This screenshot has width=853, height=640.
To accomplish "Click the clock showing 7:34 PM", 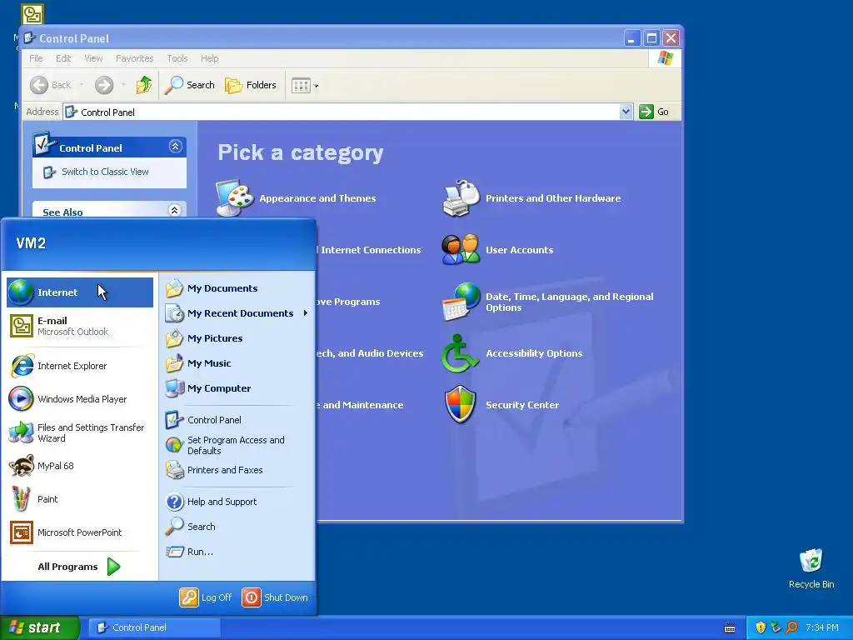I will (822, 627).
